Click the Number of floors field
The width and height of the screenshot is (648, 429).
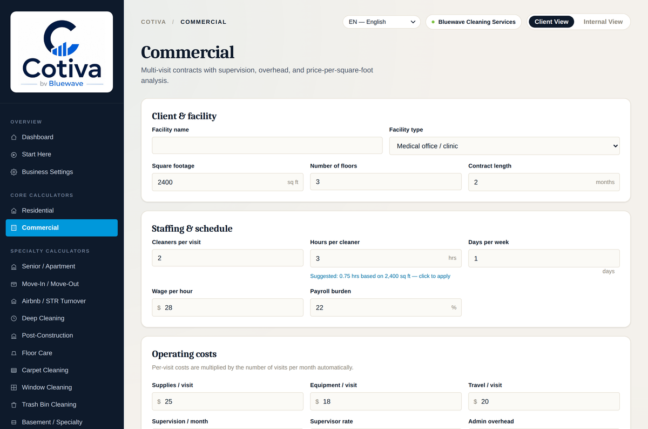386,182
